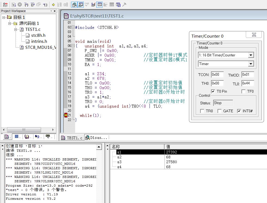Screen dimensions: 267x203
Task: Click the Step Into braces icon
Action: pos(26,5)
